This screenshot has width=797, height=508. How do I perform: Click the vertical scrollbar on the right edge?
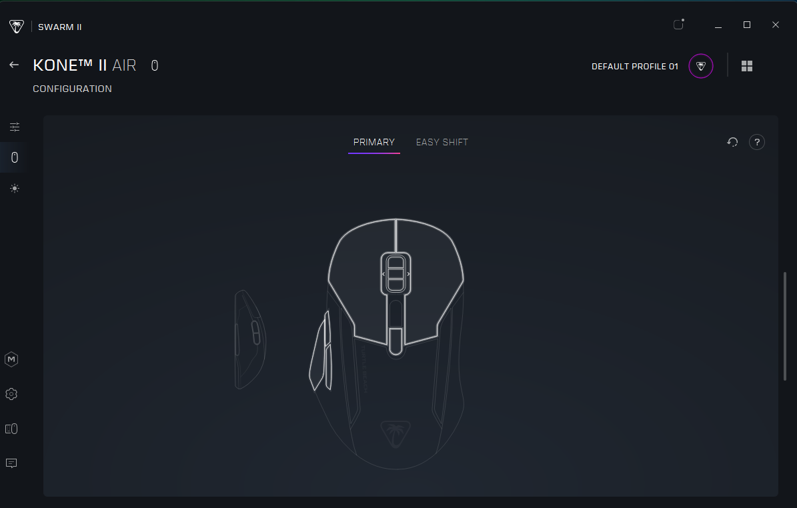(784, 326)
